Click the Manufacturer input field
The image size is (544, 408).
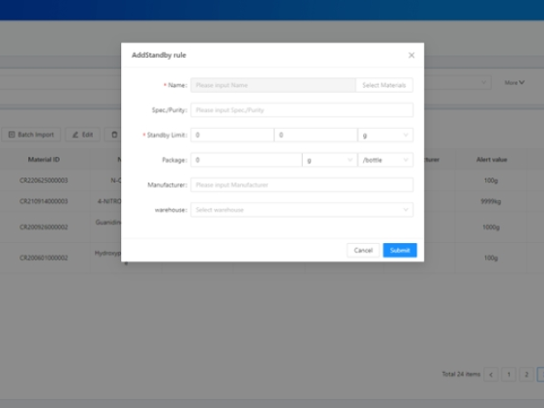301,185
